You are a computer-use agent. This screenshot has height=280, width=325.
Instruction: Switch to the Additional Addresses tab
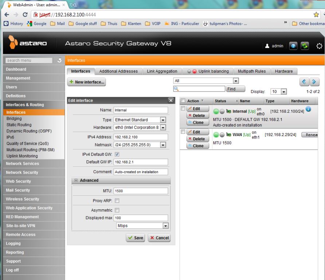(118, 71)
